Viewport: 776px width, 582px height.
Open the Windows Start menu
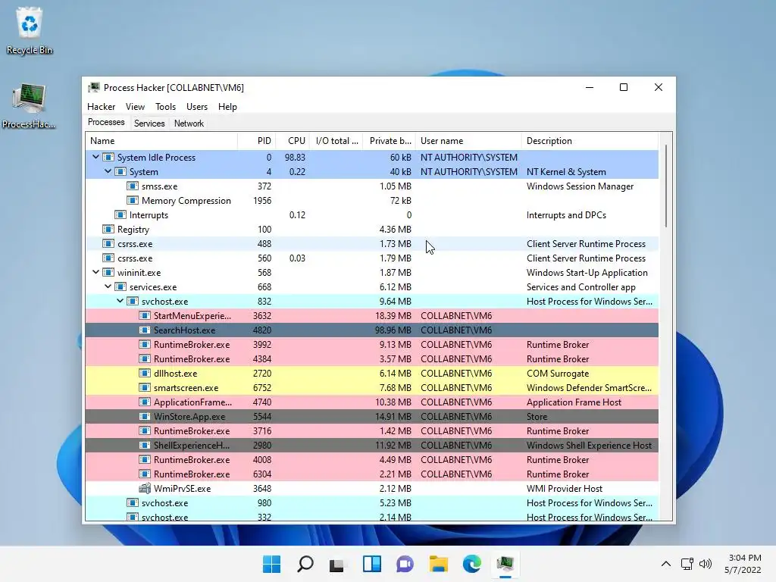[x=271, y=564]
